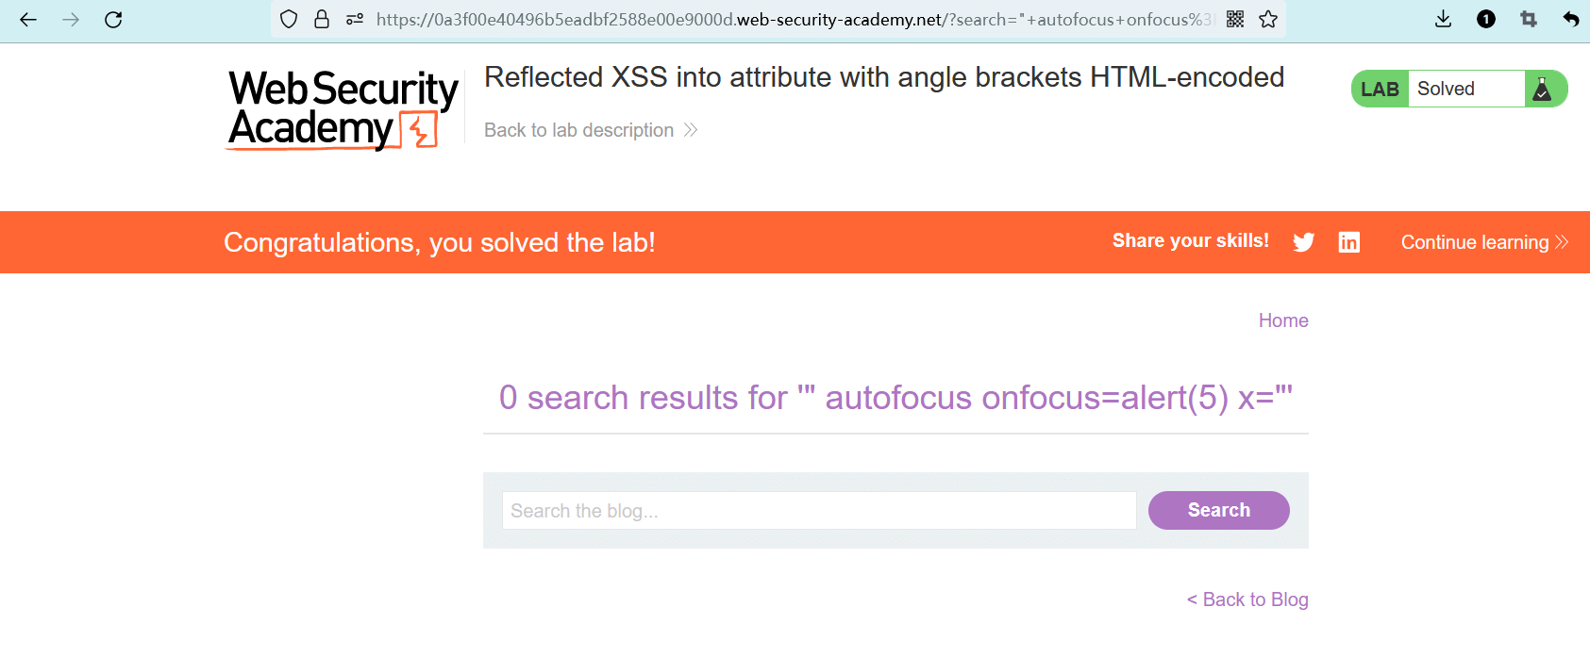Click into the Search the blog field
Image resolution: width=1590 pixels, height=657 pixels.
(x=818, y=510)
